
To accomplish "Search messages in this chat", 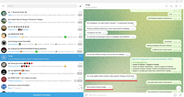I will pos(166,6).
